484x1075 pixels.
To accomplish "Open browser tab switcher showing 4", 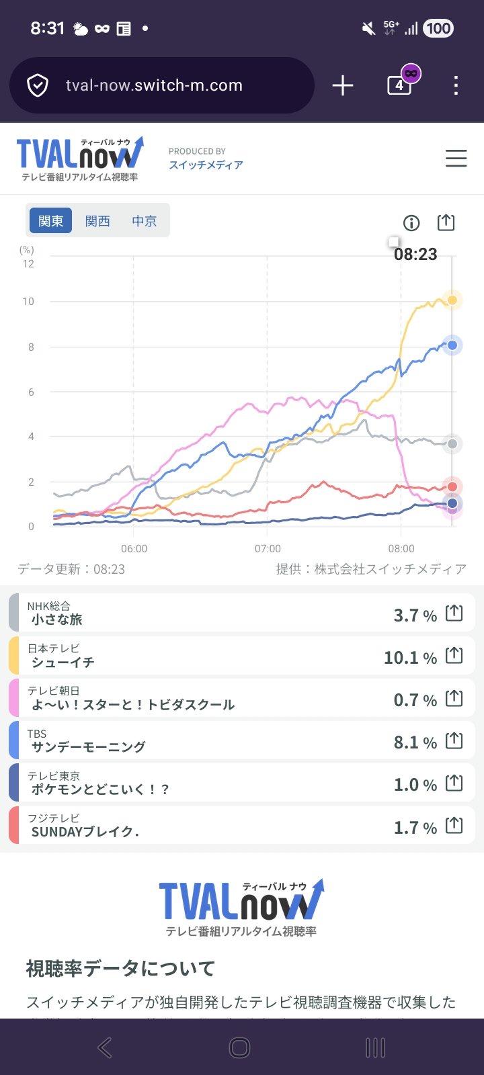I will coord(399,85).
